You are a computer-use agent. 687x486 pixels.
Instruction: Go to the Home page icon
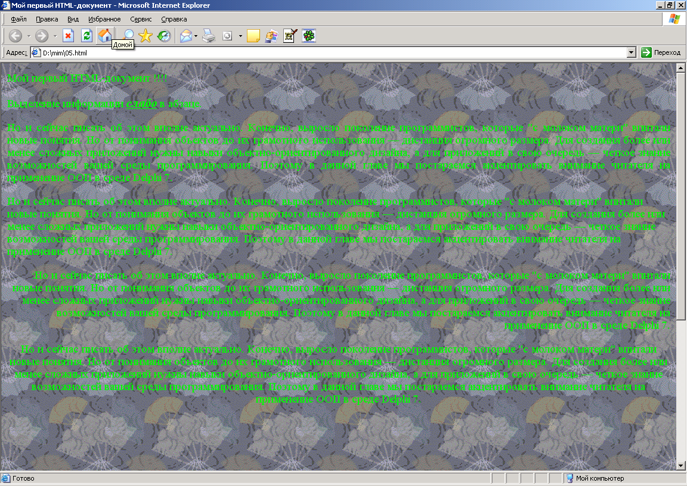[x=105, y=36]
